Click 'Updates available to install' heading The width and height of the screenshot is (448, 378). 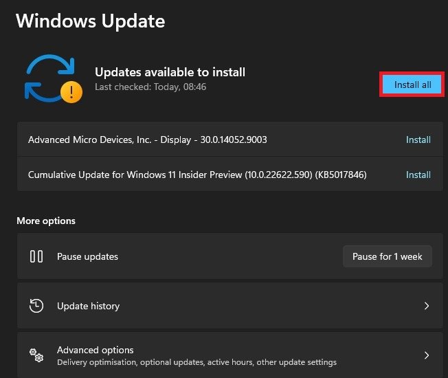170,72
